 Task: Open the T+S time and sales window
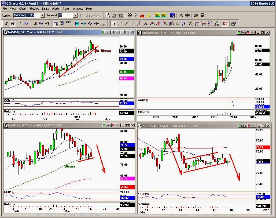click(114, 16)
